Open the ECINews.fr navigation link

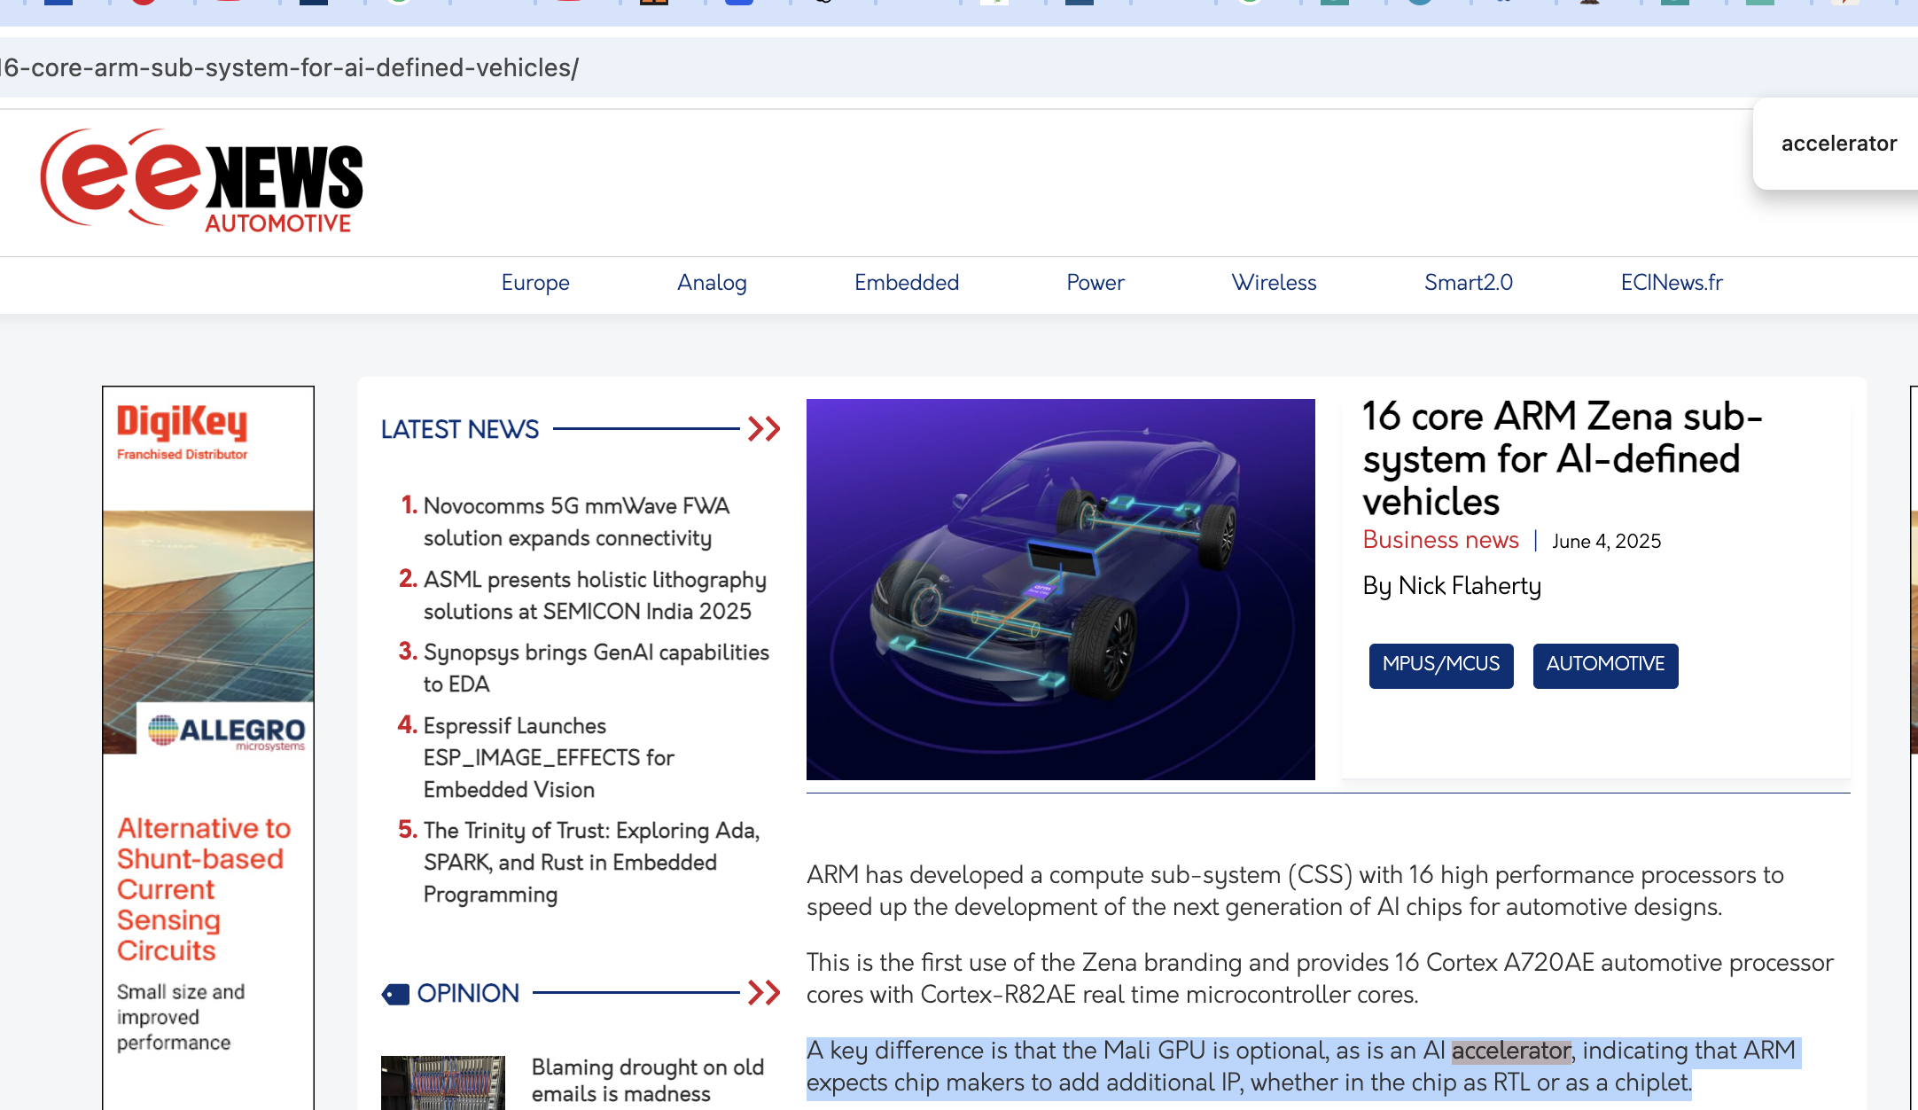pyautogui.click(x=1672, y=283)
